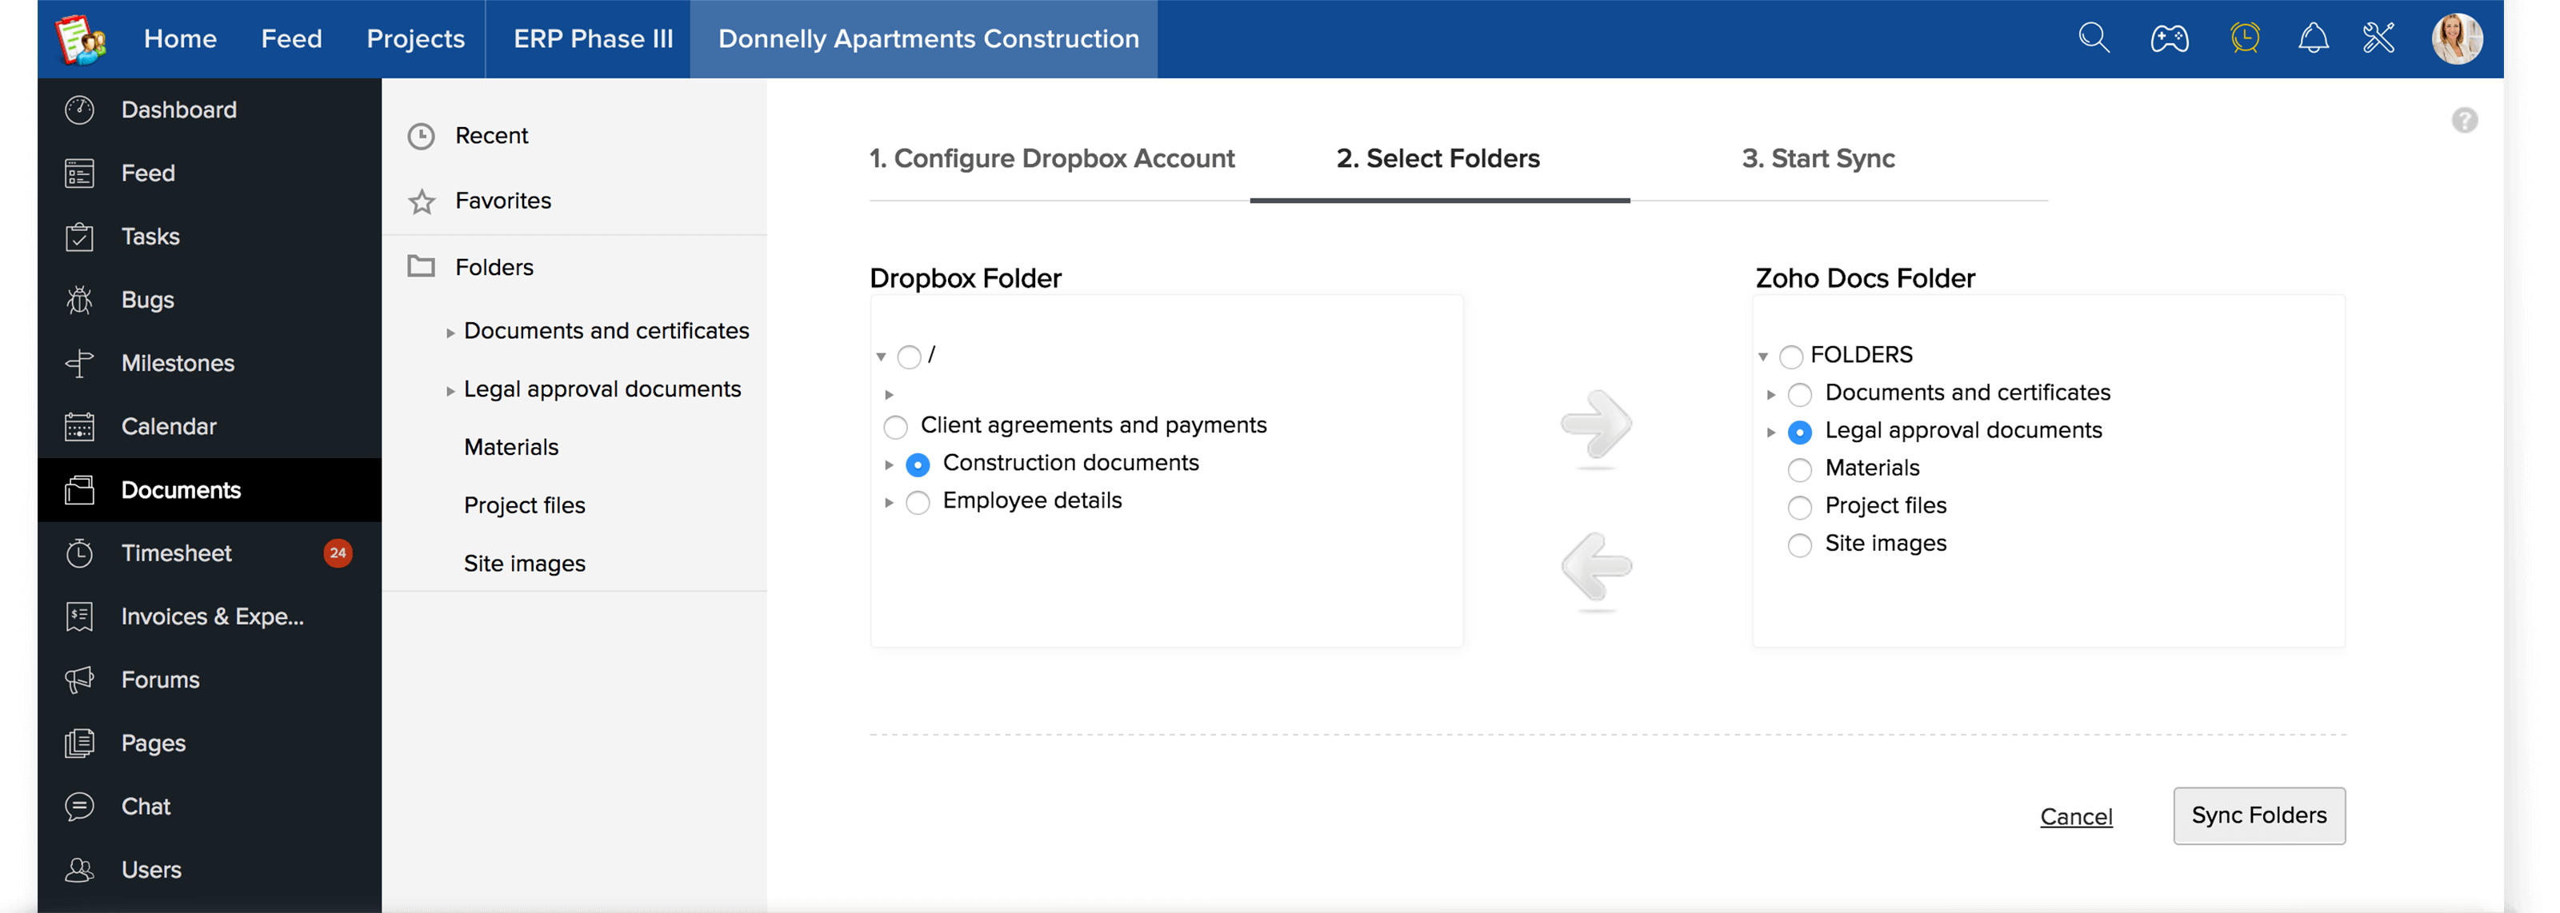2560x913 pixels.
Task: Click the Tasks icon in sidebar
Action: coord(78,237)
